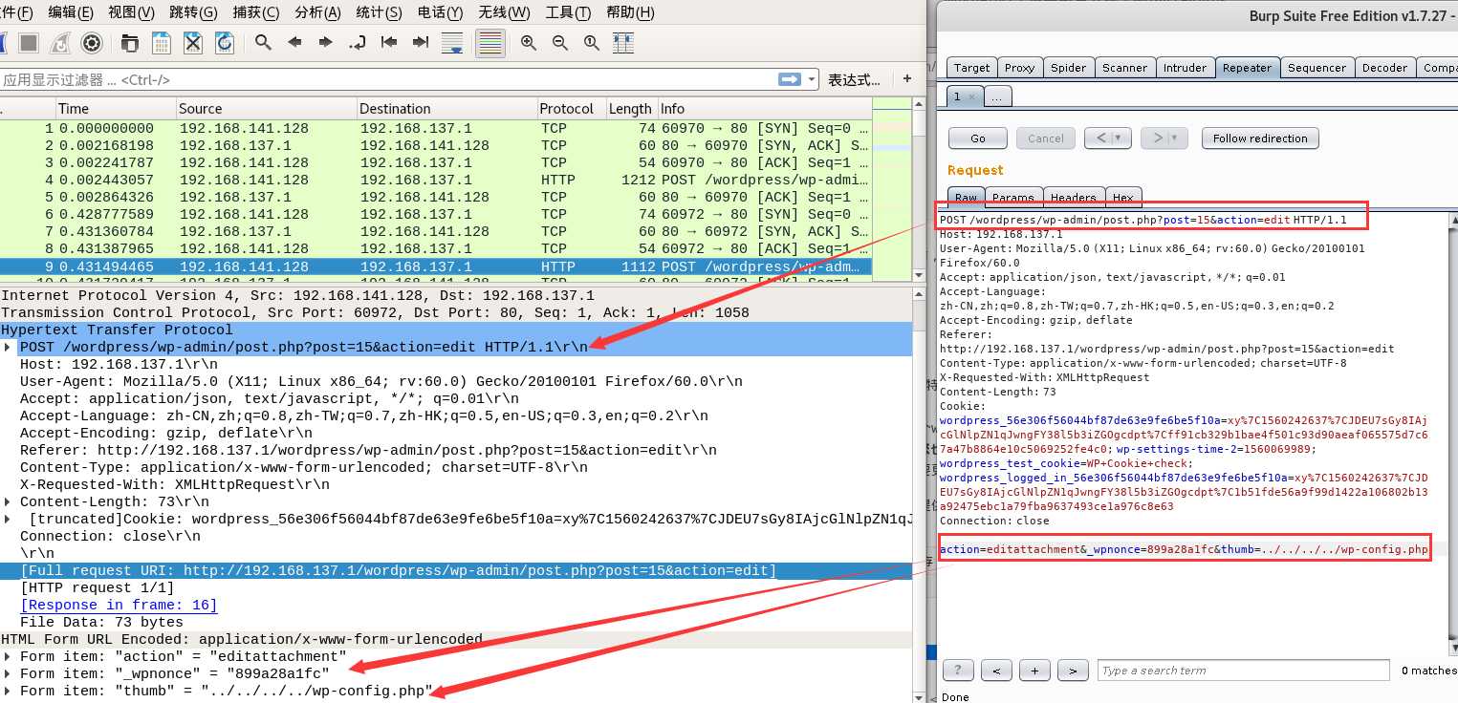Viewport: 1458px width, 703px height.
Task: Switch to Burp Decoder tab
Action: (1384, 68)
